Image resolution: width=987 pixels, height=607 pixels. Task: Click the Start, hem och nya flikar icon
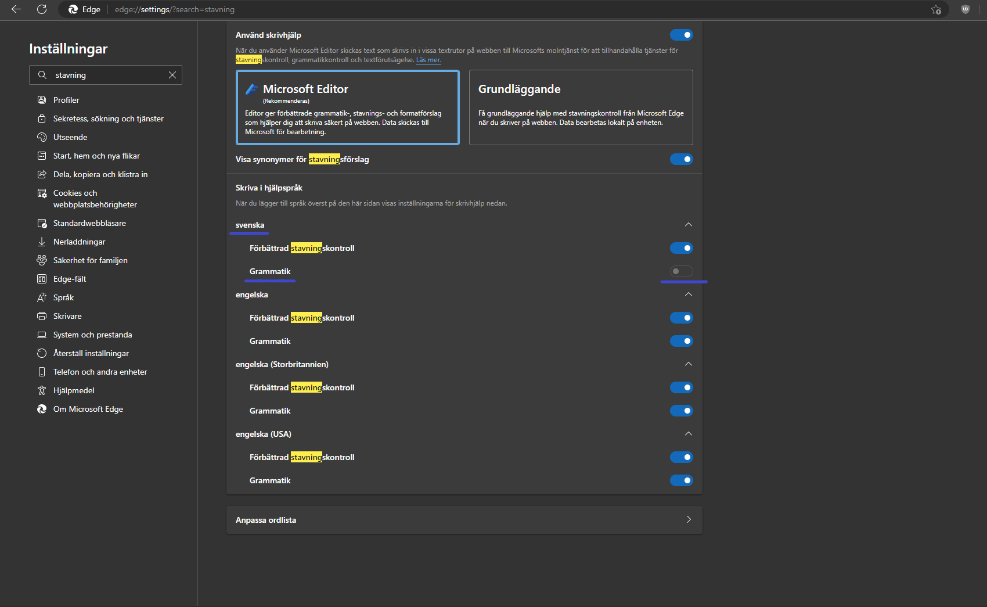[42, 156]
